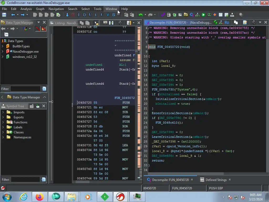
Task: Close the Defined Strings tab
Action: tap(230, 179)
